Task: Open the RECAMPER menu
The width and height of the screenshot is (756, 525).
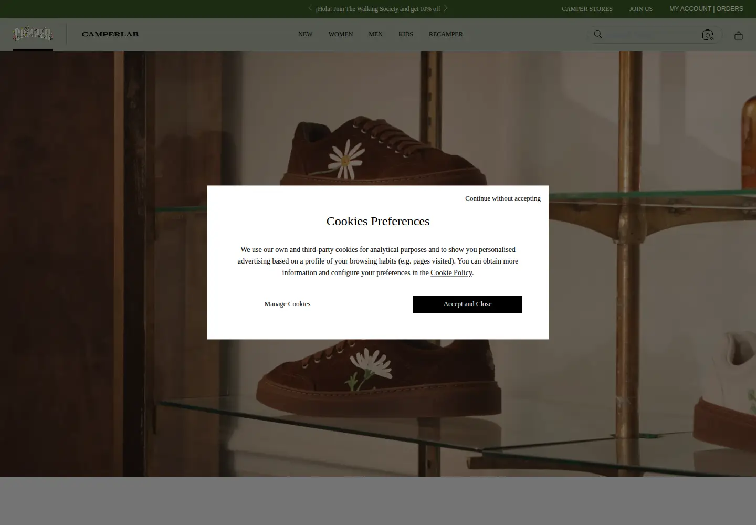Action: (x=446, y=34)
